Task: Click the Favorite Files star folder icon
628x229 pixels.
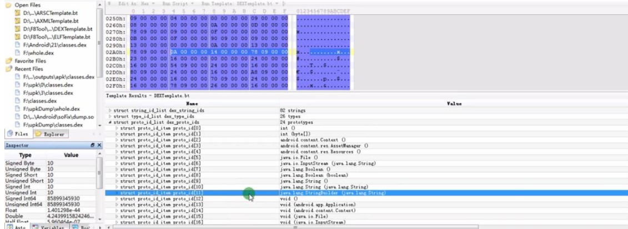Action: click(x=9, y=61)
